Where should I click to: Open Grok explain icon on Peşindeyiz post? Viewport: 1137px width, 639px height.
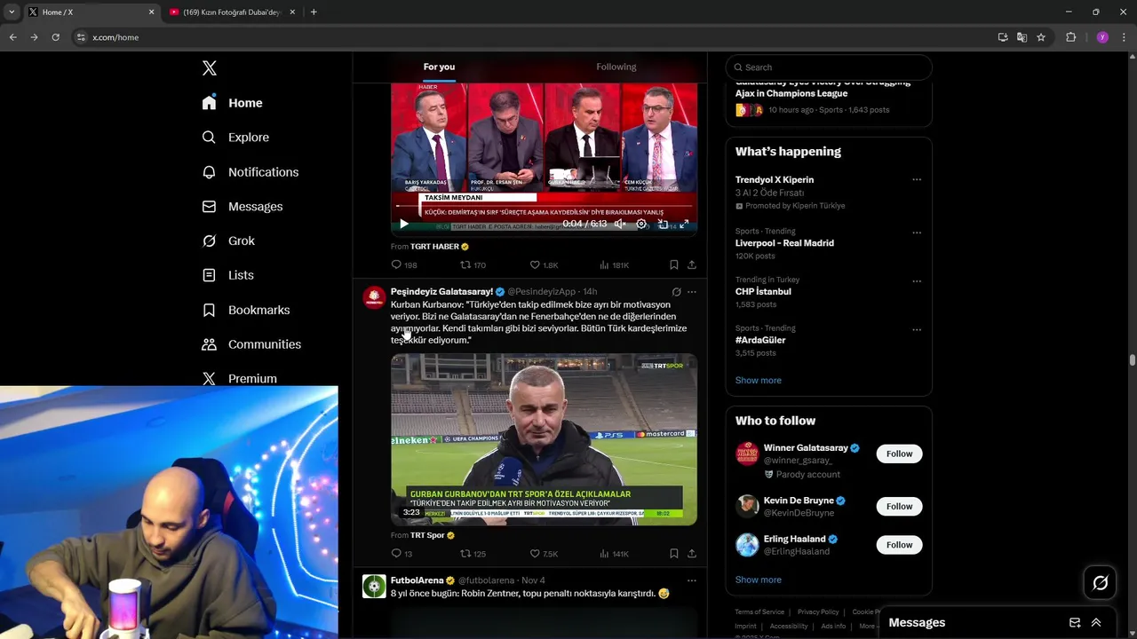676,292
